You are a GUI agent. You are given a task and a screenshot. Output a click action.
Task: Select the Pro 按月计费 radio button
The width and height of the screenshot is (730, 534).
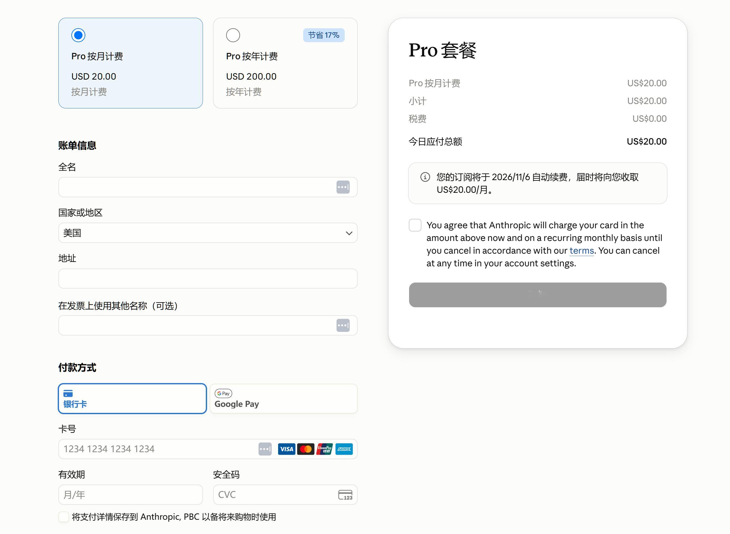point(78,35)
